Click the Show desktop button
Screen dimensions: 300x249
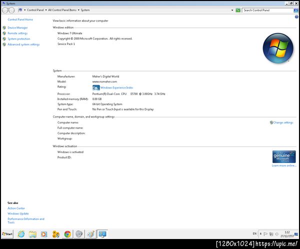[x=296, y=234]
